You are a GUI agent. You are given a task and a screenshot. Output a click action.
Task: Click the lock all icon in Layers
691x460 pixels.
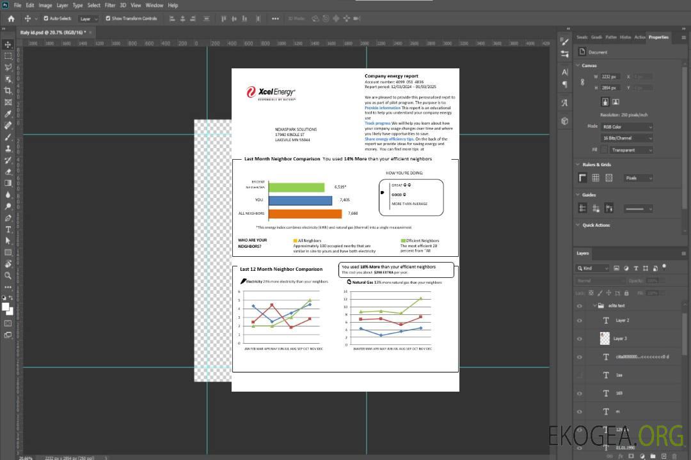(x=626, y=293)
